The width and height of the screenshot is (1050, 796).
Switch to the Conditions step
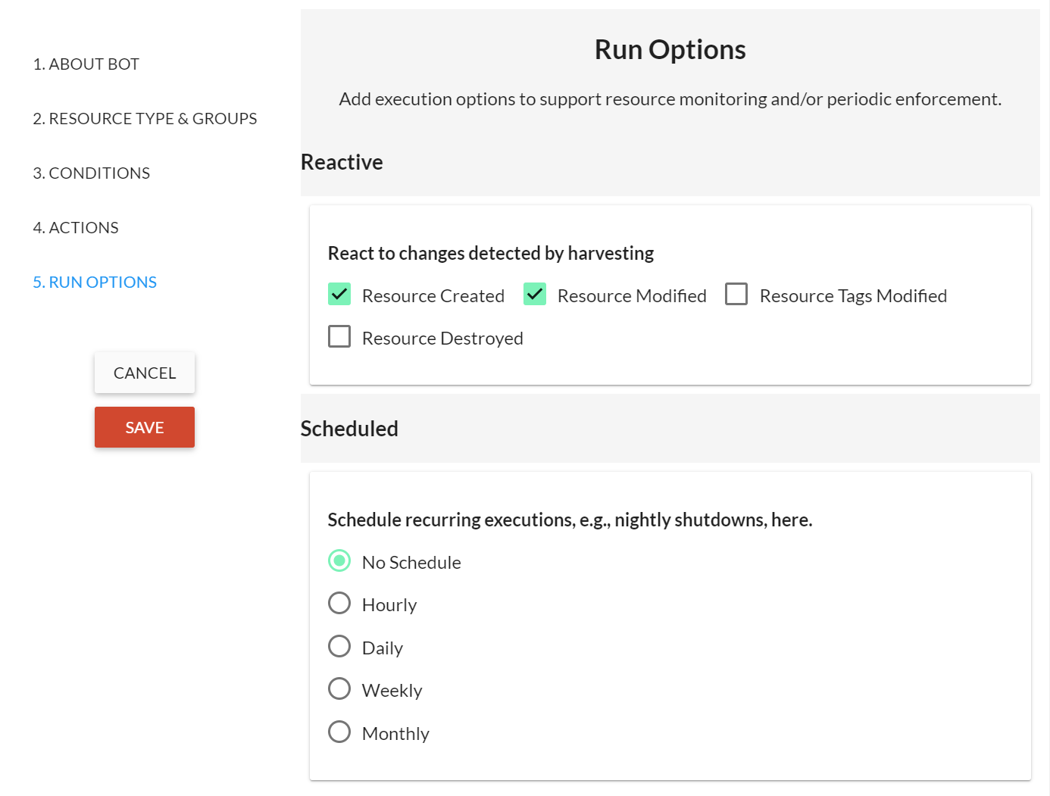click(x=92, y=173)
